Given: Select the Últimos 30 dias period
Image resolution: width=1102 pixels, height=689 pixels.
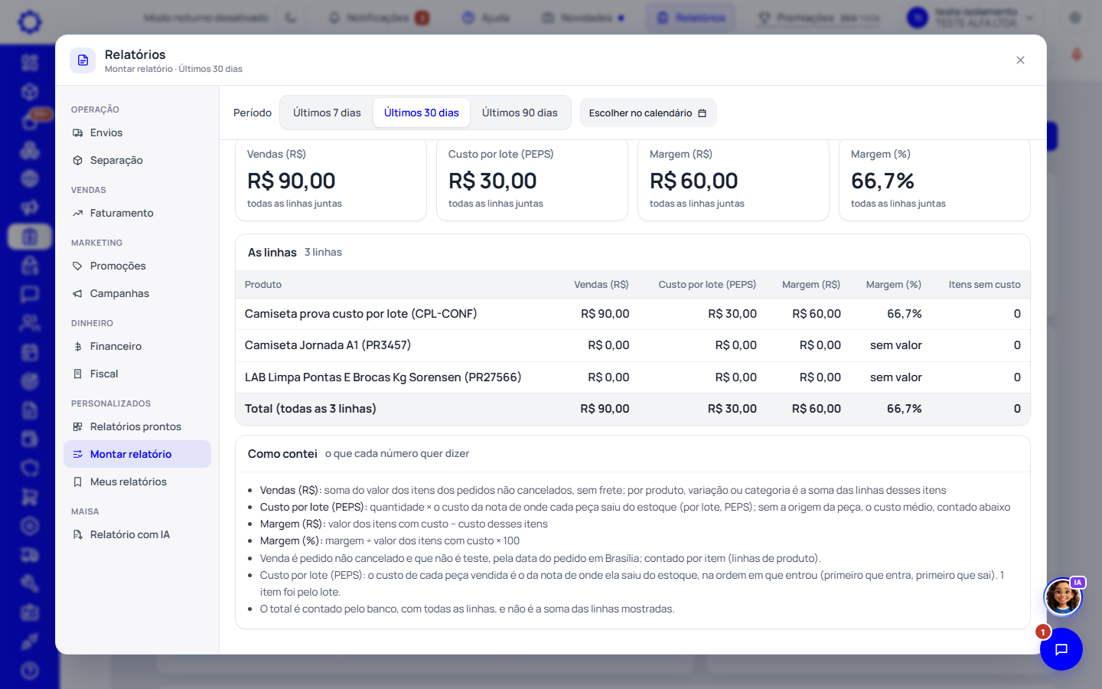Looking at the screenshot, I should (x=422, y=113).
